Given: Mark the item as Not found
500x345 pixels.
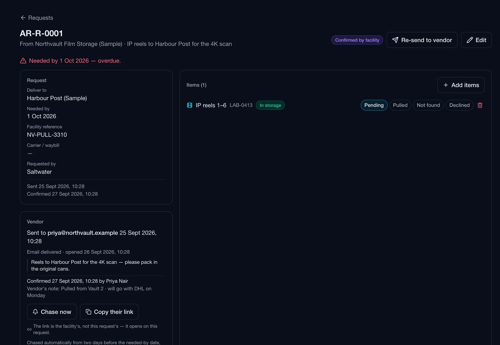Looking at the screenshot, I should [x=428, y=105].
